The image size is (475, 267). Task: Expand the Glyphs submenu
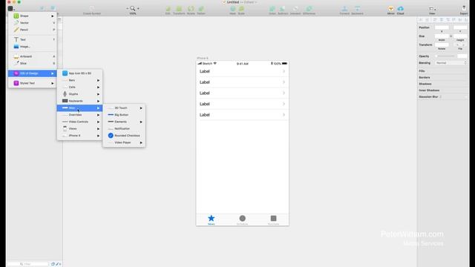click(x=79, y=94)
